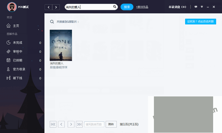The image size is (222, 133).
Task: Click the PC6测试 username
Action: point(23,7)
